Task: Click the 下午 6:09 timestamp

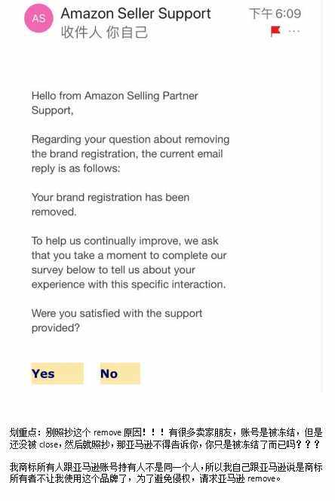Action: (x=275, y=14)
